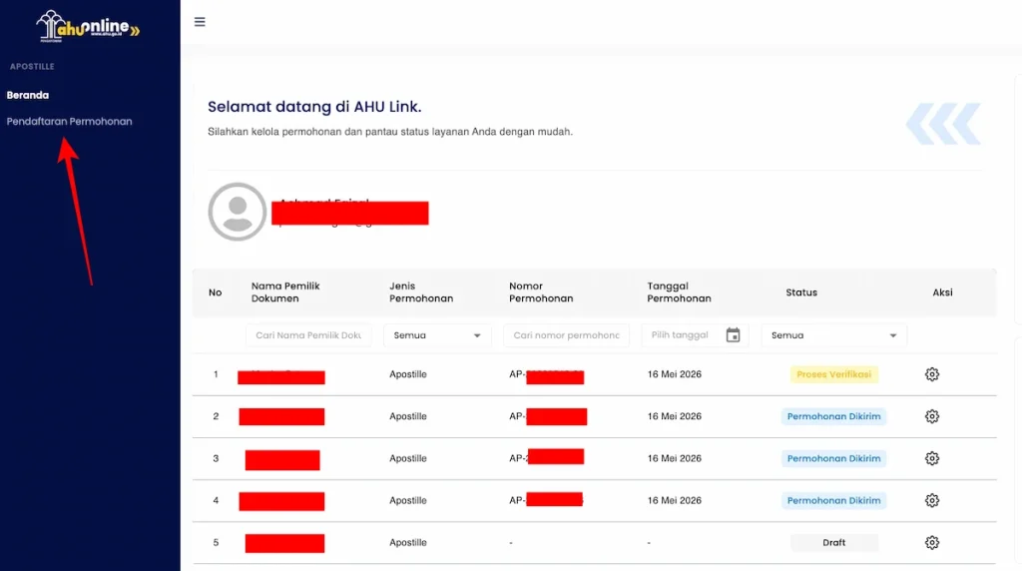Open gear action for row 4
Image resolution: width=1022 pixels, height=571 pixels.
pos(932,500)
